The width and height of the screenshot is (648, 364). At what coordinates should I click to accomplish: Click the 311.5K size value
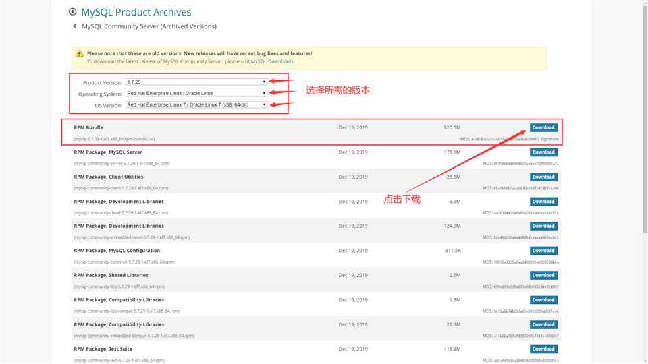453,251
